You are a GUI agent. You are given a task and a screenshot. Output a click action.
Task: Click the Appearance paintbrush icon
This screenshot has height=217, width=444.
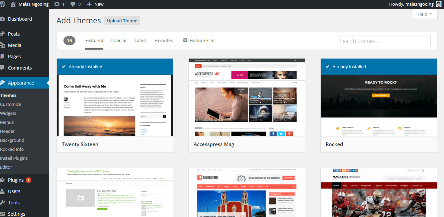2,83
